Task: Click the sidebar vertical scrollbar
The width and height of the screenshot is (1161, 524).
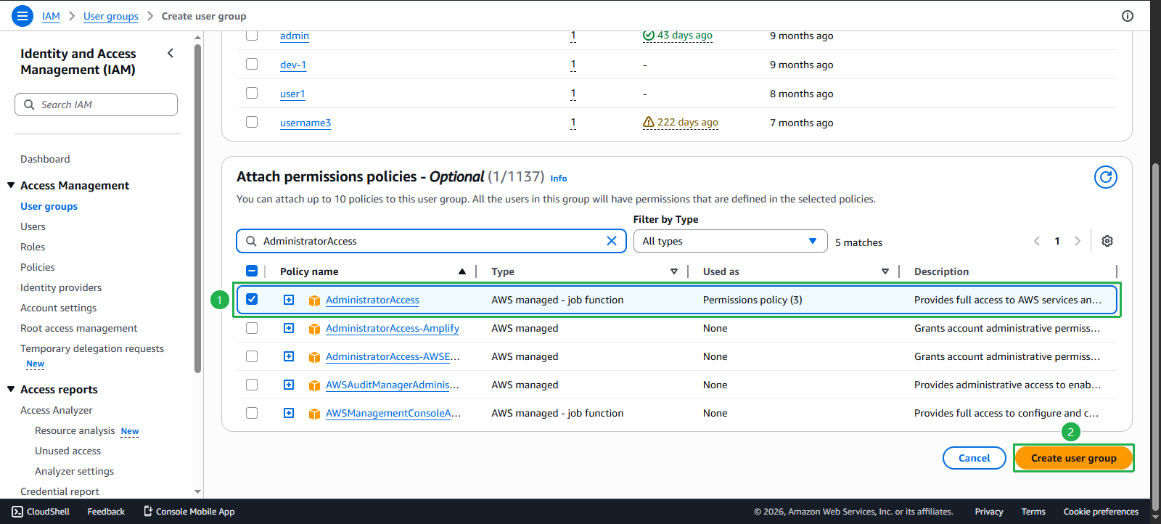Action: point(197,209)
